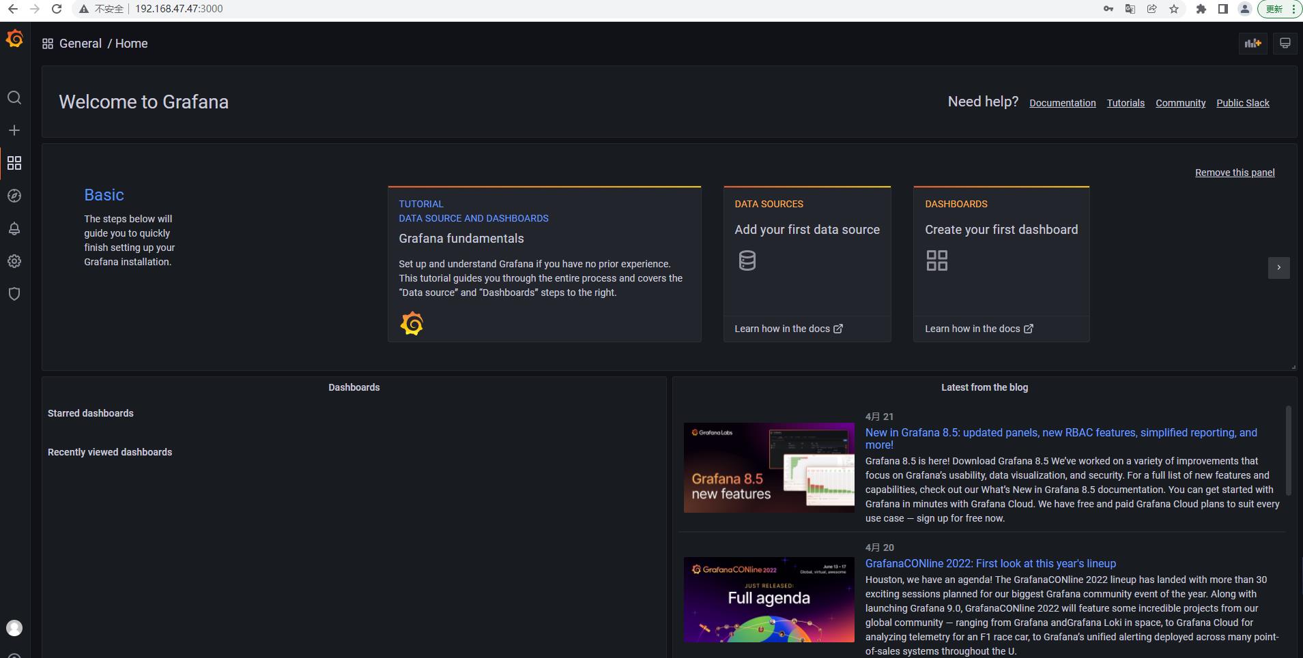Open the Community link
This screenshot has width=1303, height=658.
click(x=1180, y=103)
